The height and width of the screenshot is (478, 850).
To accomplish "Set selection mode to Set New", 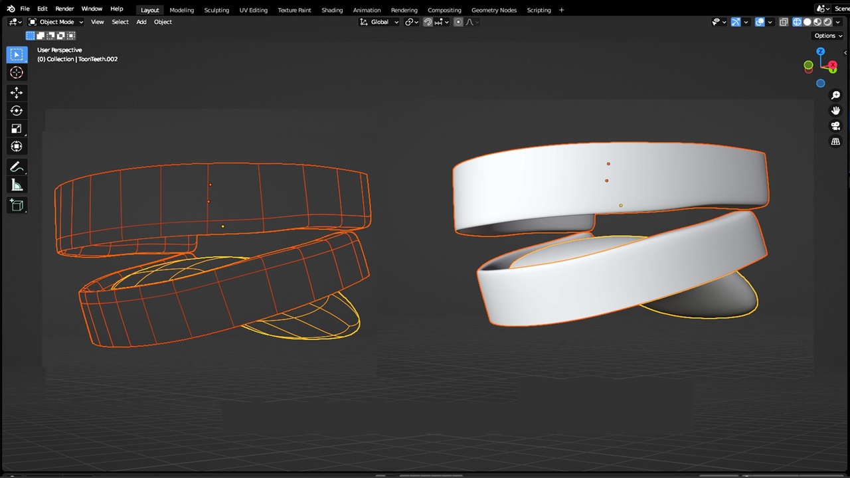I will 30,35.
